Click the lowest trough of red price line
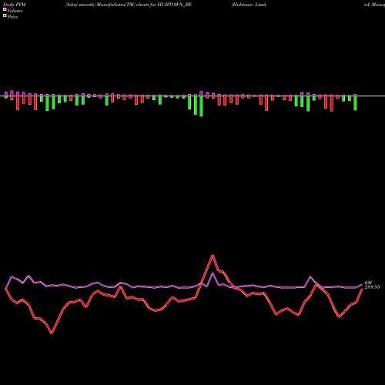Viewport: 385px width, 385px height. pos(52,333)
